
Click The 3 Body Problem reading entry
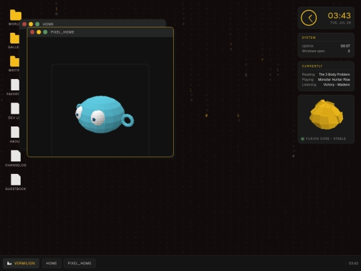click(334, 74)
